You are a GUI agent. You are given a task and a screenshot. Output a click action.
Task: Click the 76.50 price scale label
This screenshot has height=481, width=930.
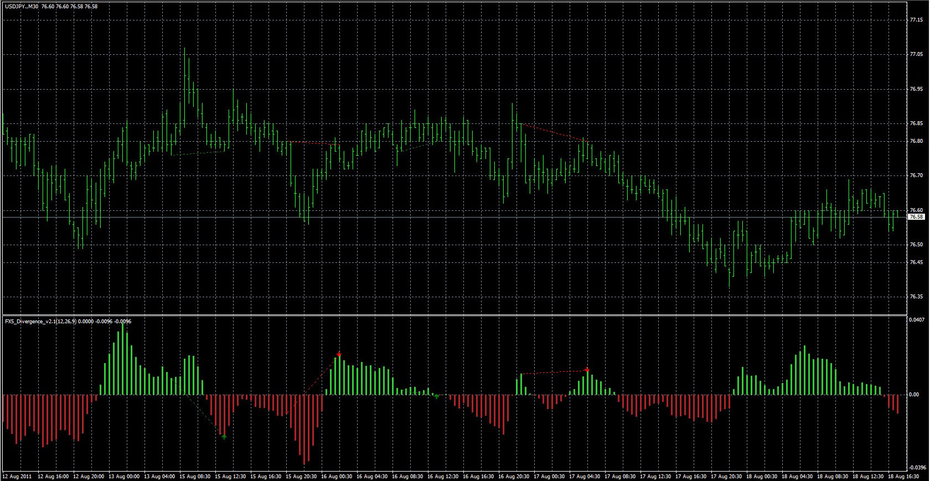click(x=916, y=245)
